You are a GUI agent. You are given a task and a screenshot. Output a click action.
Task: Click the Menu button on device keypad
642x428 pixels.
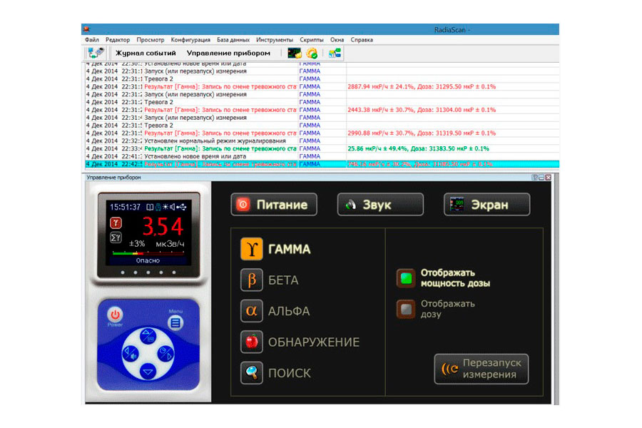(x=175, y=322)
